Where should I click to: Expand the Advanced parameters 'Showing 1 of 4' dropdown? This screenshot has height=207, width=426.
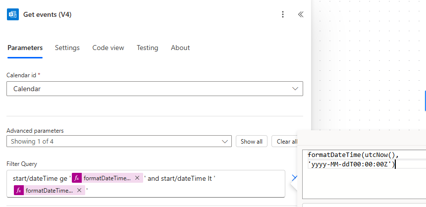pyautogui.click(x=119, y=141)
